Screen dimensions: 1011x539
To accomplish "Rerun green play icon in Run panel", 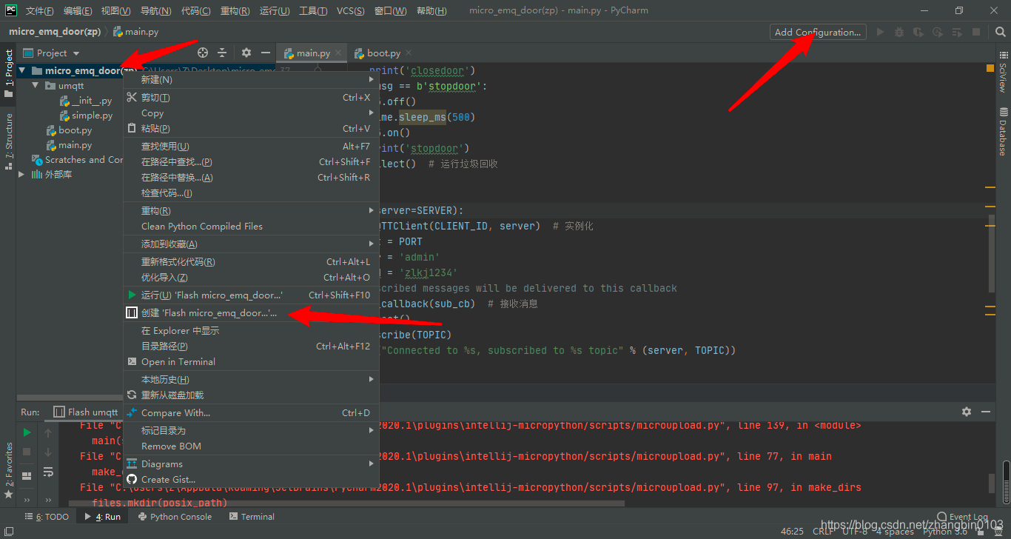I will pos(27,432).
